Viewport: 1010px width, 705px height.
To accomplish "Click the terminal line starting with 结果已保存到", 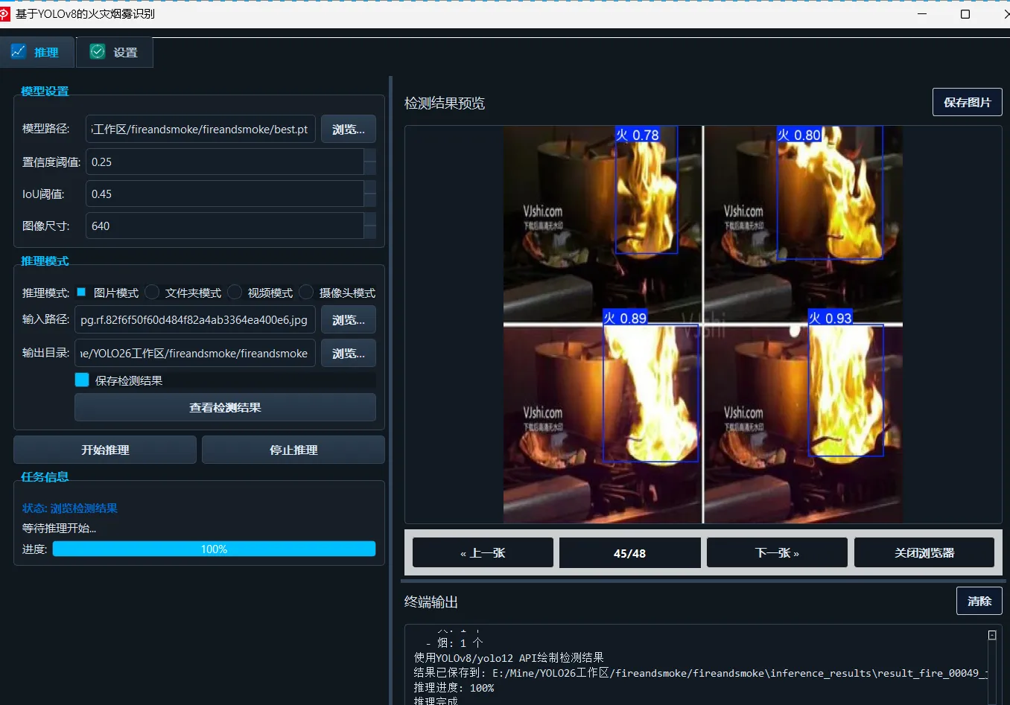I will [701, 673].
